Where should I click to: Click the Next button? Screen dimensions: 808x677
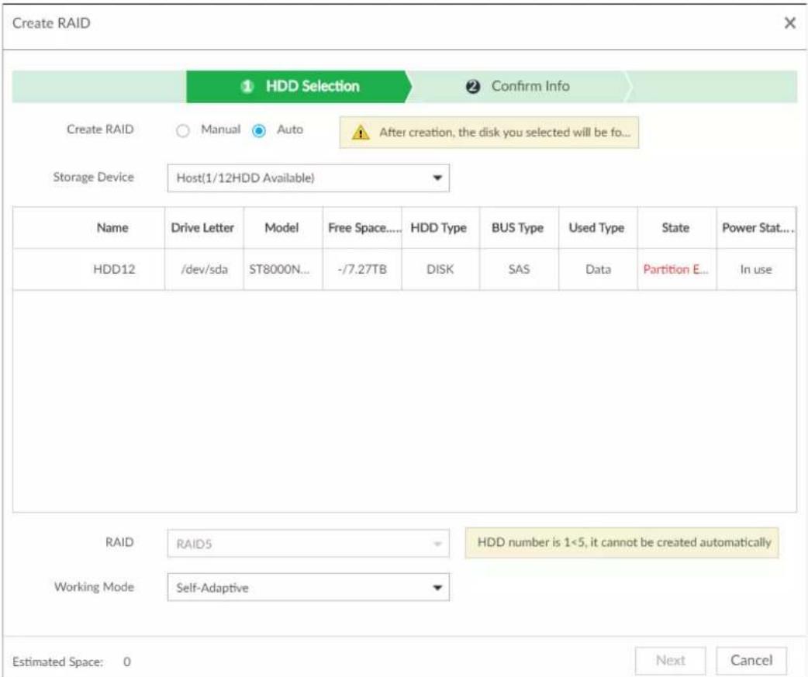[671, 661]
